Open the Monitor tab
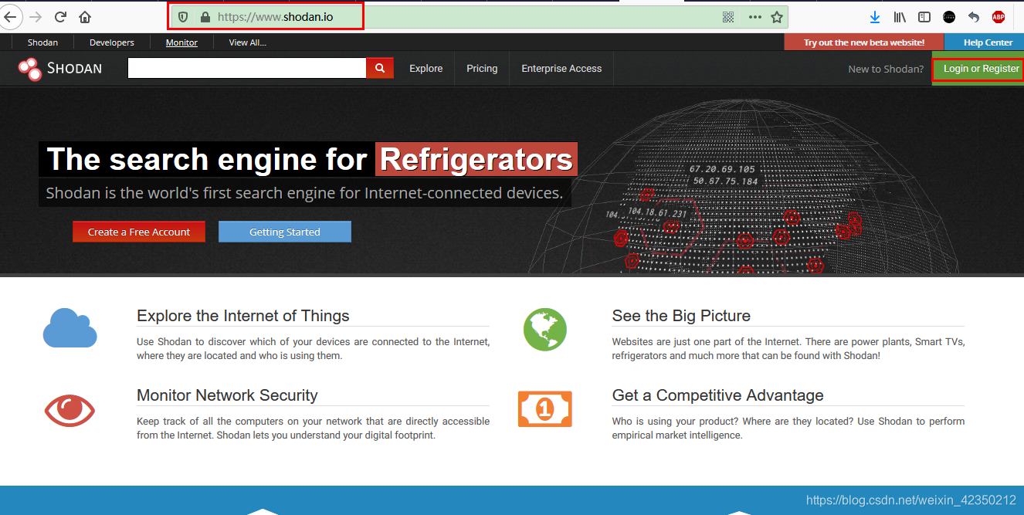This screenshot has height=515, width=1024. point(181,42)
